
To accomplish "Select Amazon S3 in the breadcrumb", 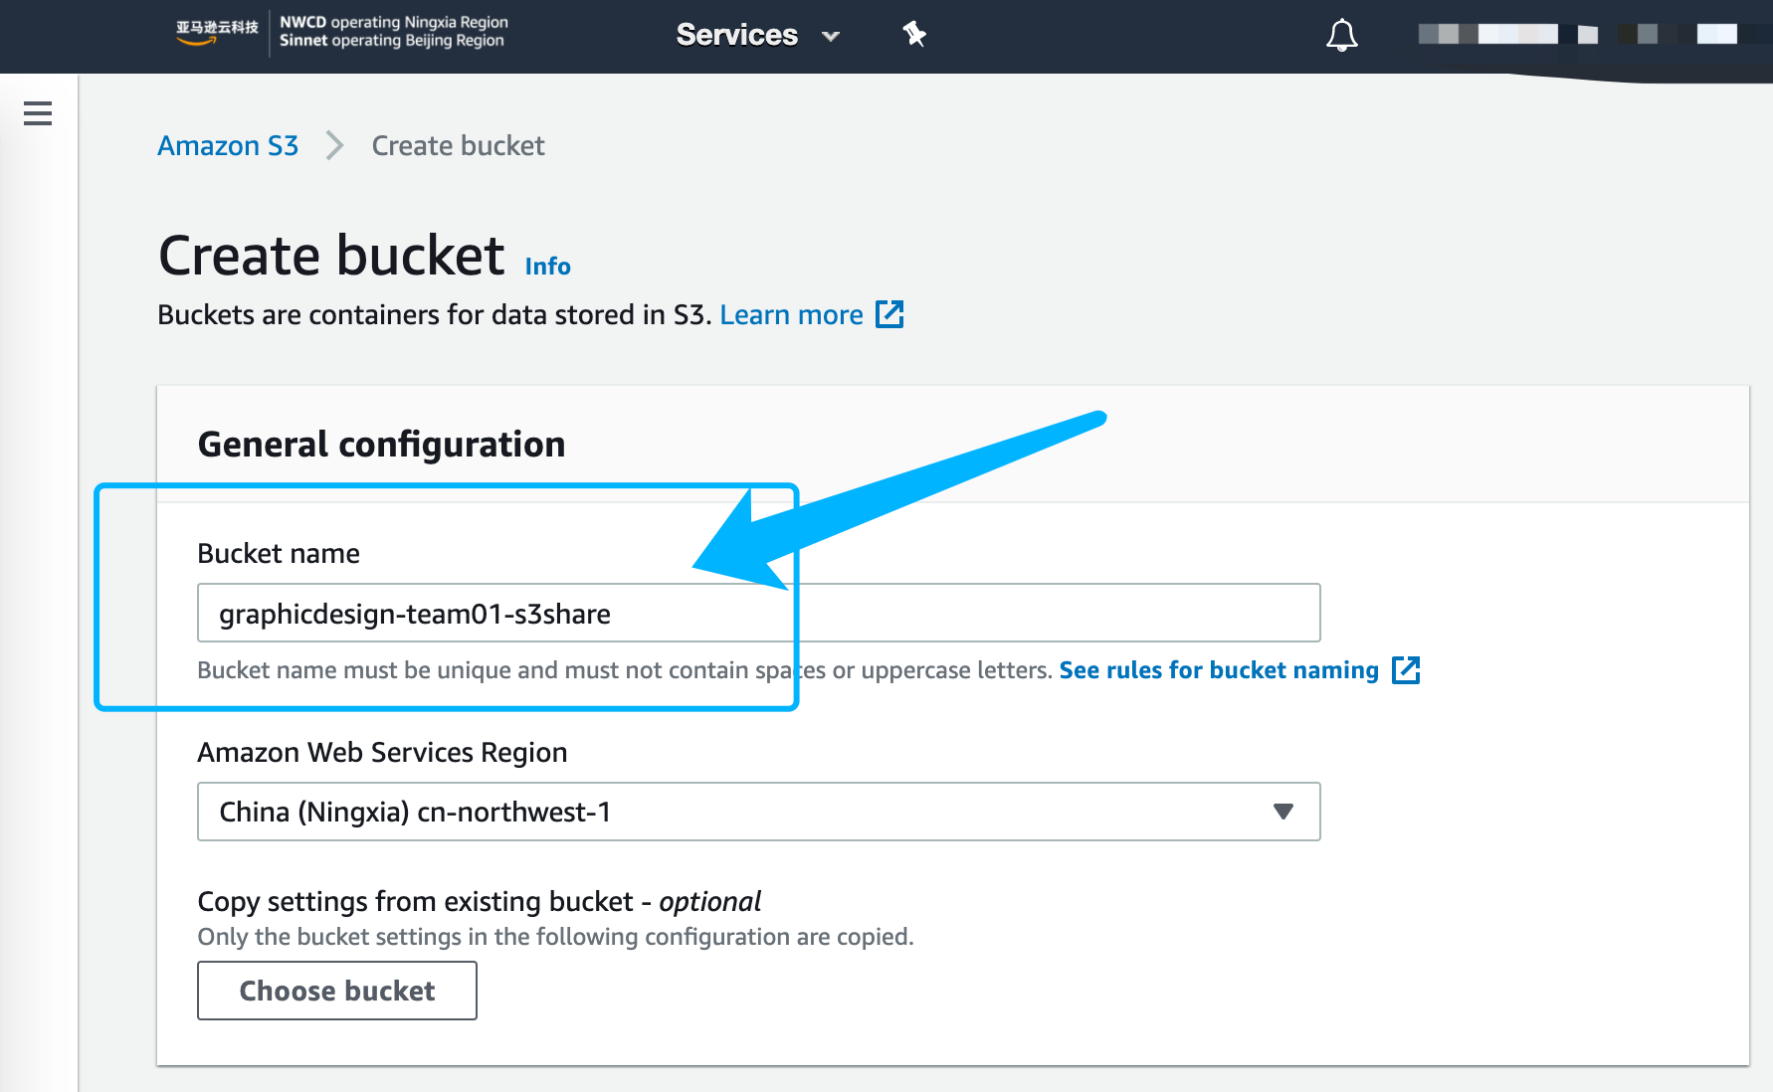I will point(227,145).
